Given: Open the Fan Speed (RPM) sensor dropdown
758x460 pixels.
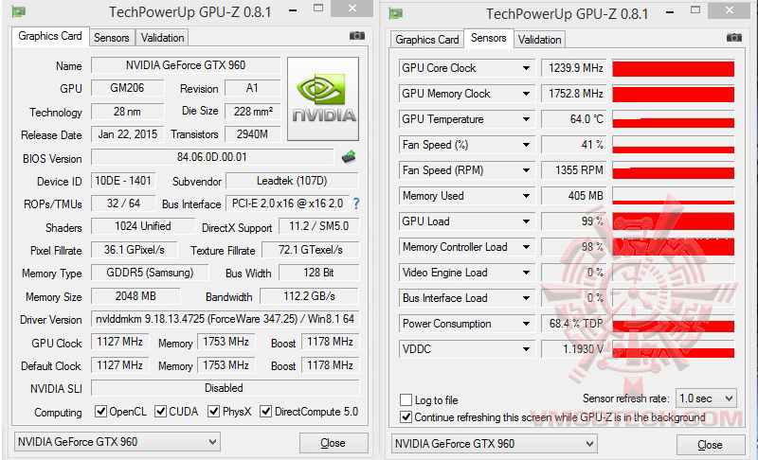Looking at the screenshot, I should 526,170.
